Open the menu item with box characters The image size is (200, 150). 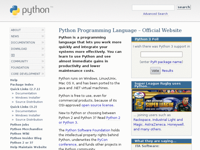27,55
